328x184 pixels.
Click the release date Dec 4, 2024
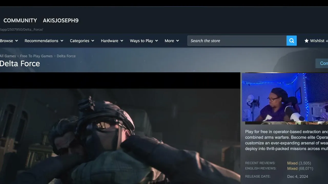click(x=298, y=176)
